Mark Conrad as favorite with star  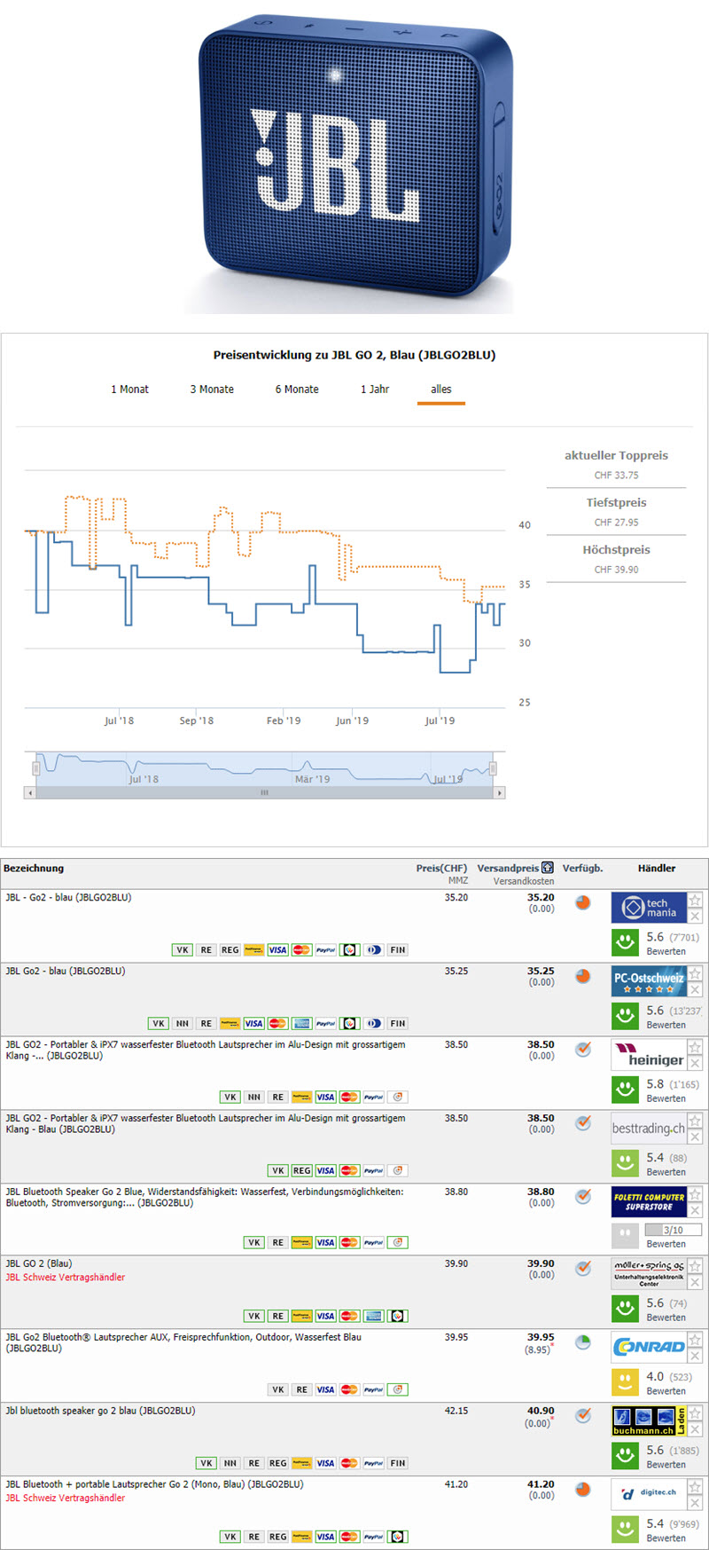(695, 1341)
